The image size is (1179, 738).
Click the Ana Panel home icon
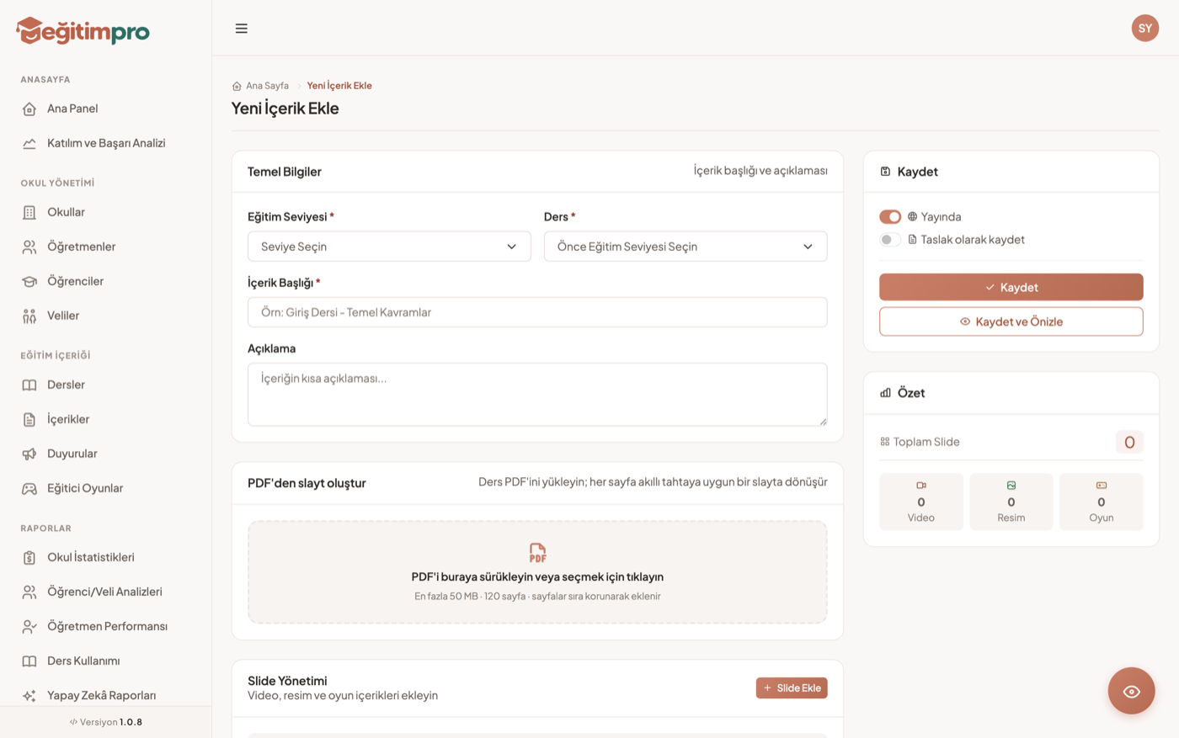coord(29,109)
